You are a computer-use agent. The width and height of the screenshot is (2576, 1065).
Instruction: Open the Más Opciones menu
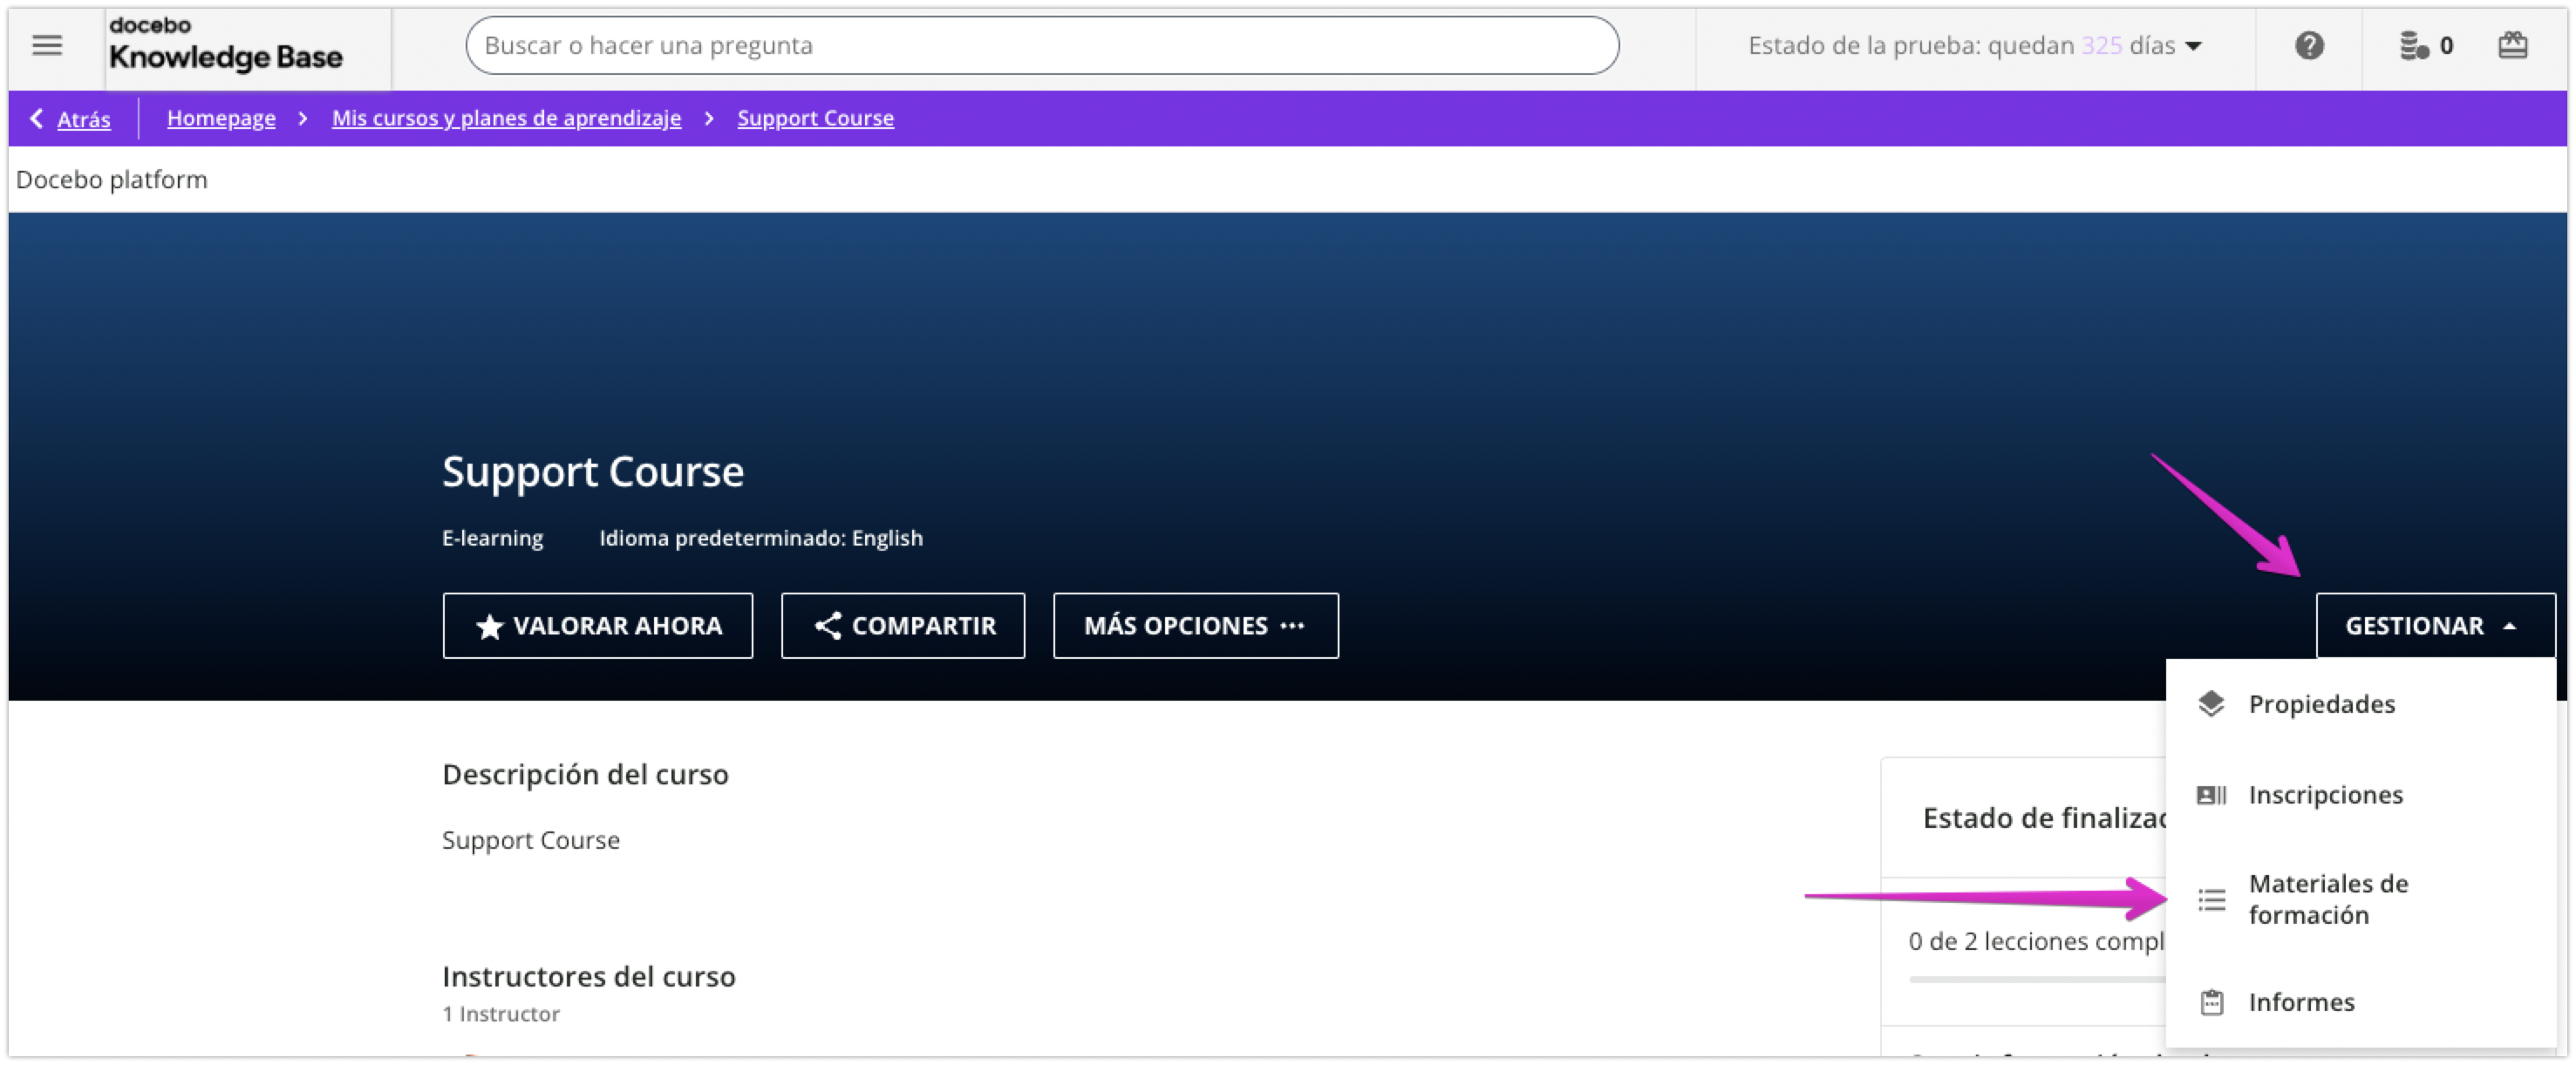point(1195,626)
